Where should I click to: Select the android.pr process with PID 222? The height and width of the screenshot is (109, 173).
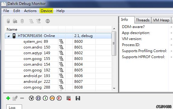[x=58, y=82]
